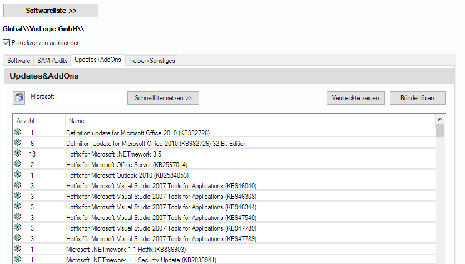Screen dimensions: 465x264
Task: Select Hotfix for Microsoft Outlook 2010 (KB2584053)
Action: pos(127,175)
